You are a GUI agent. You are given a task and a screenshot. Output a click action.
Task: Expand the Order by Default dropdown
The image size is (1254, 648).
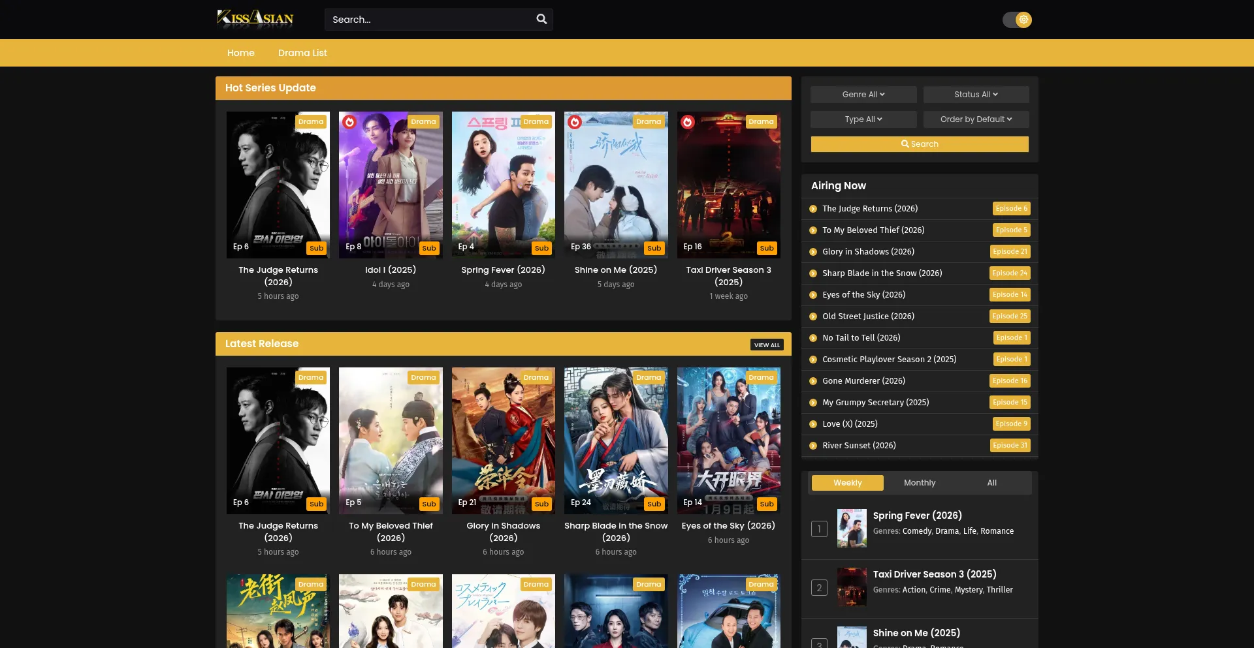[x=976, y=119]
